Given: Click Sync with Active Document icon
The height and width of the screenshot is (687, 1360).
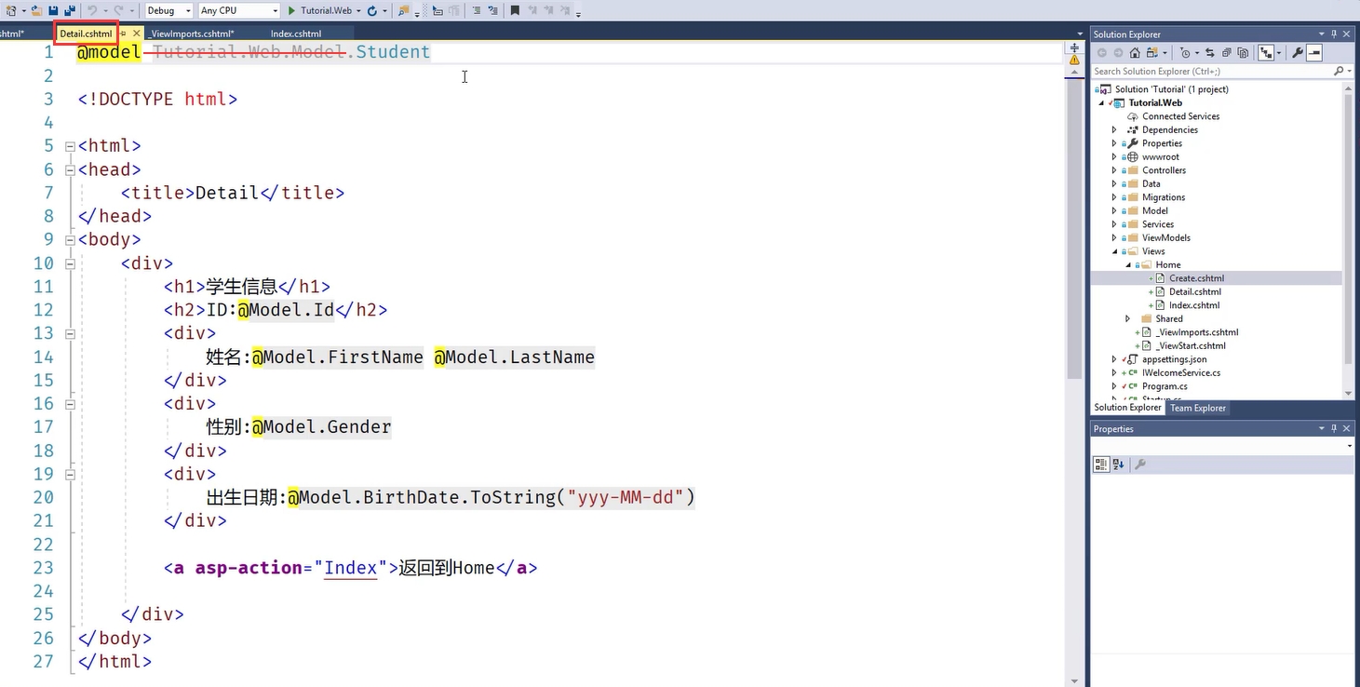Looking at the screenshot, I should click(1209, 53).
